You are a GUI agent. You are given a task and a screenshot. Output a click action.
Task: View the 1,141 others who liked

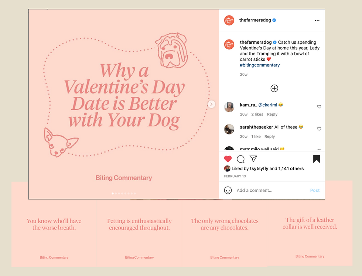click(291, 168)
